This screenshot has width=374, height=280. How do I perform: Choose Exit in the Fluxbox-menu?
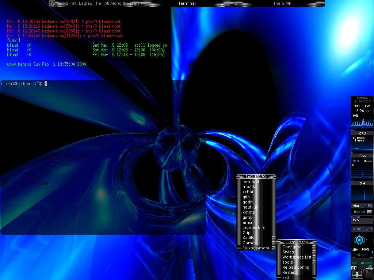coord(286,277)
